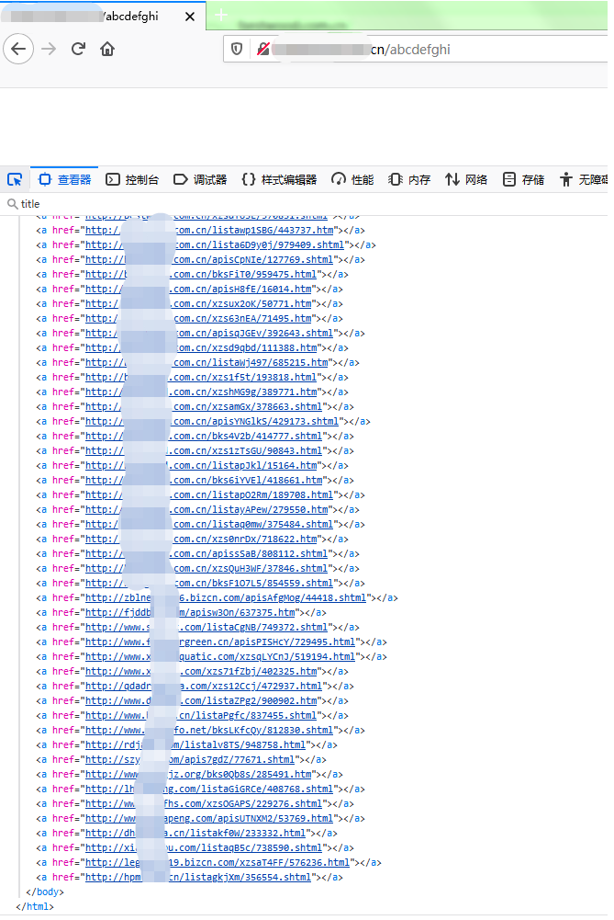Image resolution: width=614 pixels, height=920 pixels.
Task: Reload the current page
Action: tap(78, 49)
